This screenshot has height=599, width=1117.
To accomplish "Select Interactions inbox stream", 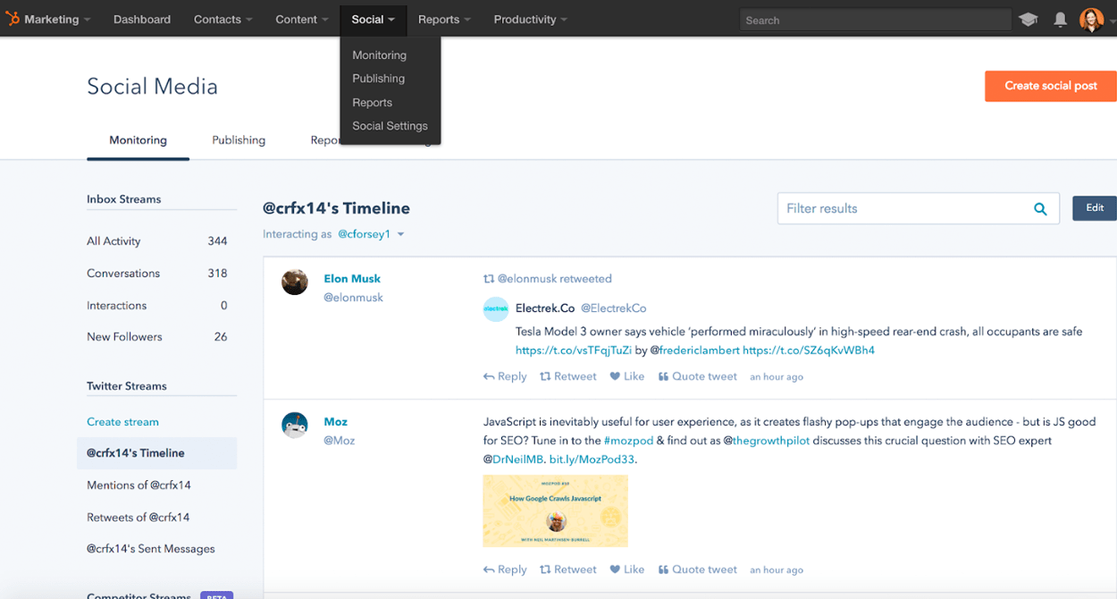I will pyautogui.click(x=157, y=306).
